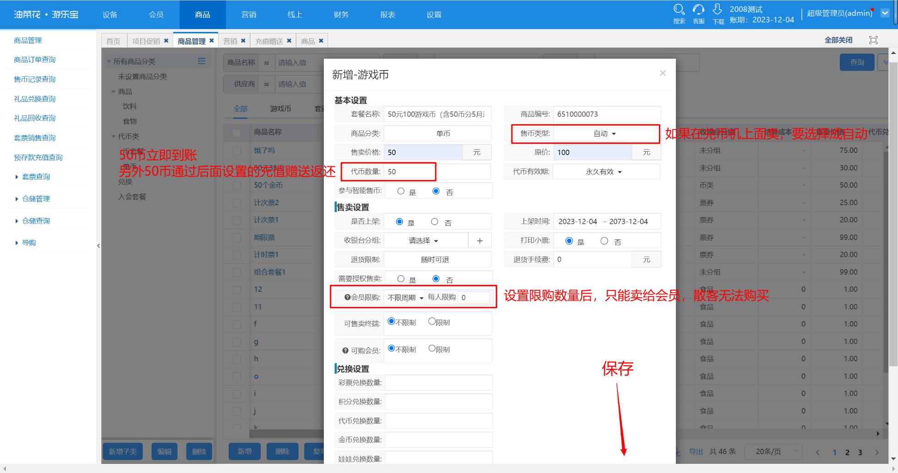
Task: Select 饮料 in category tree
Action: 130,106
